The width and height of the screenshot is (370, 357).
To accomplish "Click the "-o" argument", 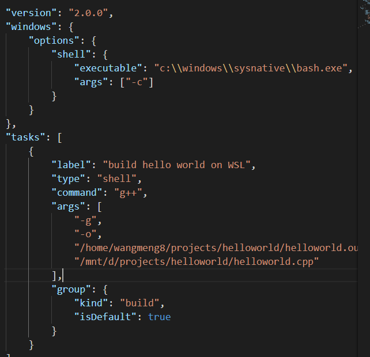I will coord(85,234).
